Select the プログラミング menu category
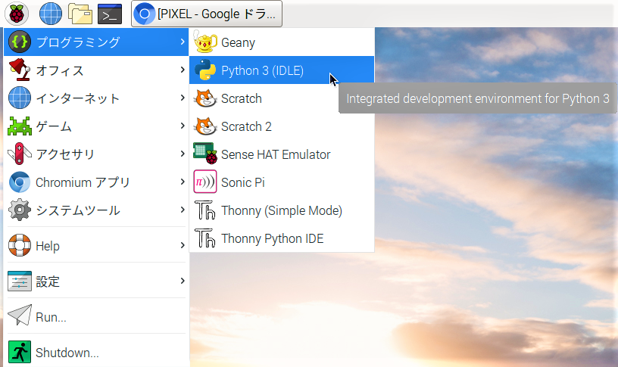 96,42
